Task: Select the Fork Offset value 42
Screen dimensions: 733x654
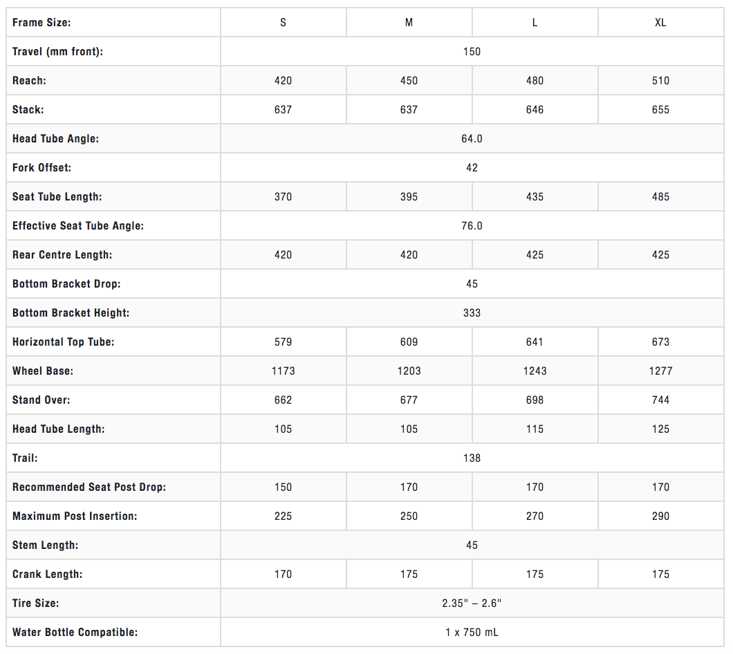Action: coord(472,168)
